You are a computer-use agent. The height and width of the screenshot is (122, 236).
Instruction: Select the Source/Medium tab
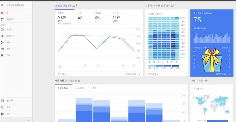tap(79, 88)
